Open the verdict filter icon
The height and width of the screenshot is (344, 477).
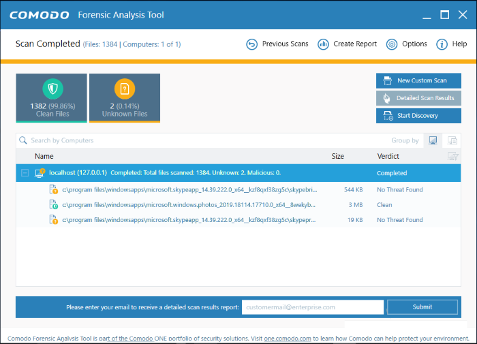(452, 156)
